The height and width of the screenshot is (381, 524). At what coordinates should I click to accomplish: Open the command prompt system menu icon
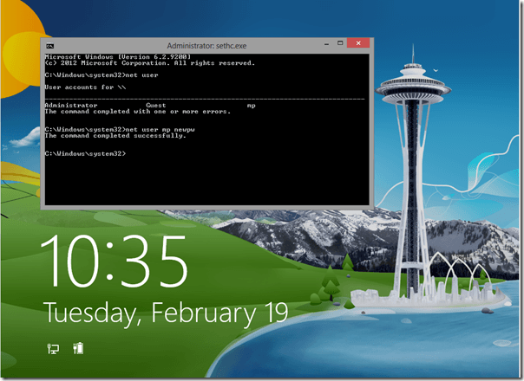coord(50,46)
